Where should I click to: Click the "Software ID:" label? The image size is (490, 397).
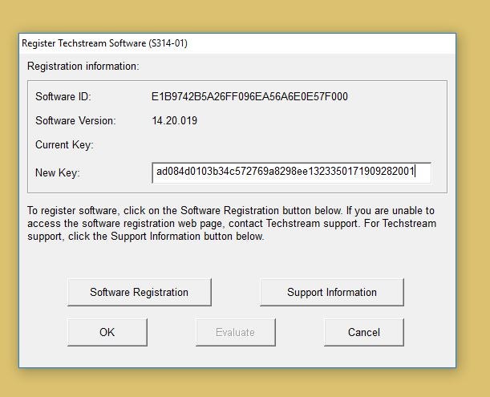pyautogui.click(x=63, y=97)
